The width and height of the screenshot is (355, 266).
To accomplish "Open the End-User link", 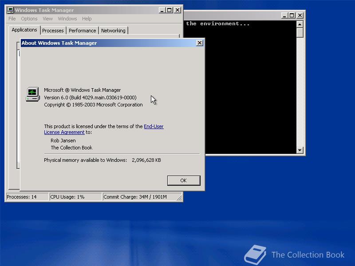I will click(154, 126).
